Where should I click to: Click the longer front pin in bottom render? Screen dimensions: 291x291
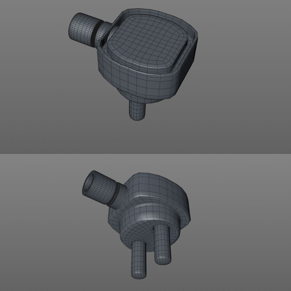pos(139,260)
